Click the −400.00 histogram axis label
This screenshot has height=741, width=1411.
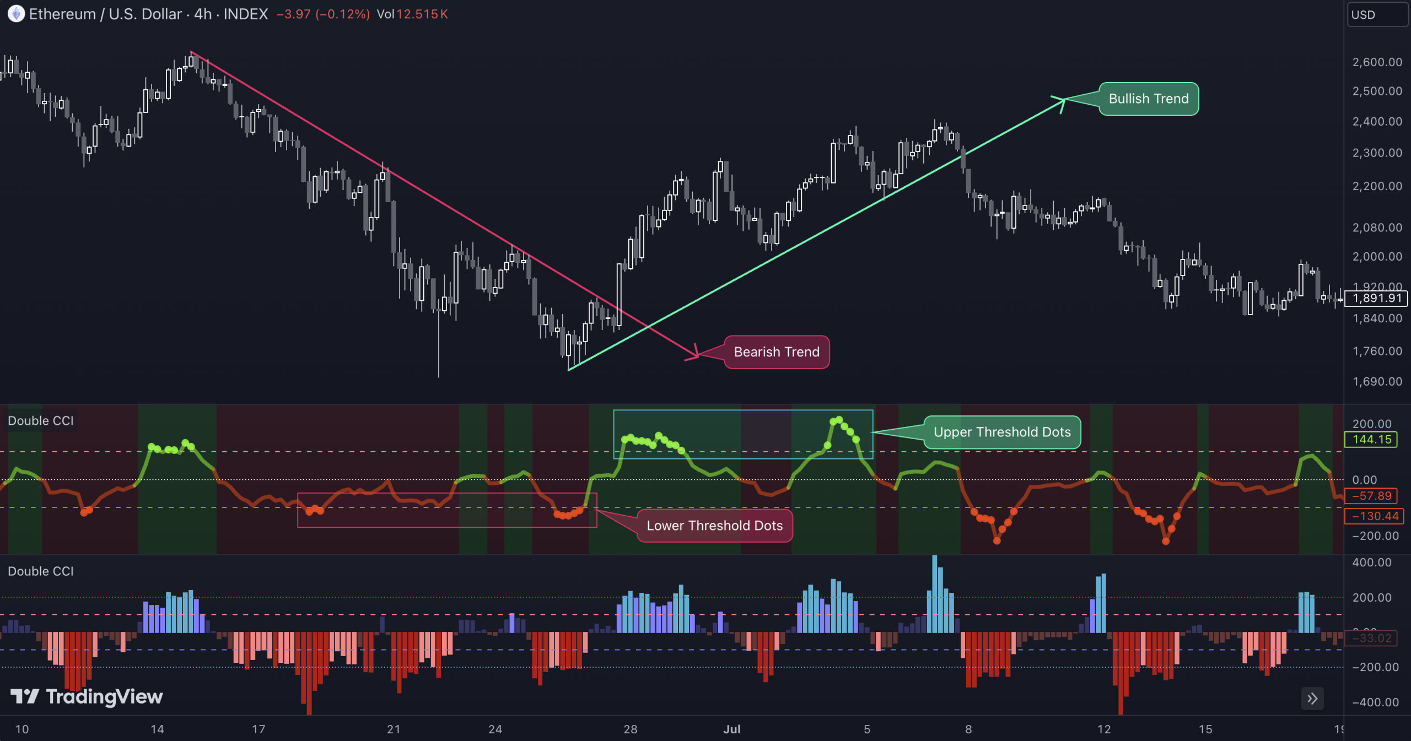tap(1375, 702)
